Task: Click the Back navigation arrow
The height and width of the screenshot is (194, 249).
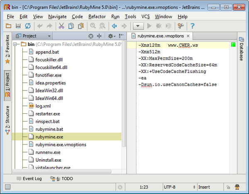Action: [x=115, y=26]
